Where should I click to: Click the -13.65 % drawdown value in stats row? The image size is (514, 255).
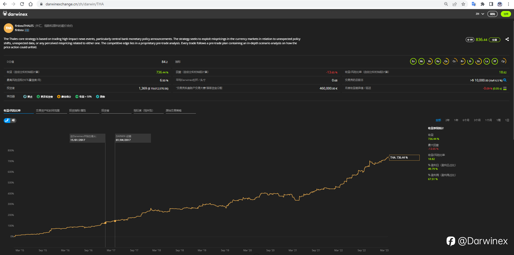coord(332,72)
